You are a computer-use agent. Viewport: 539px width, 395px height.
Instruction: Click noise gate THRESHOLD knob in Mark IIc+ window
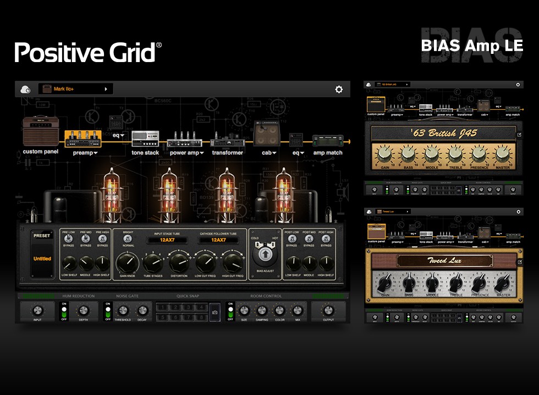pos(123,310)
